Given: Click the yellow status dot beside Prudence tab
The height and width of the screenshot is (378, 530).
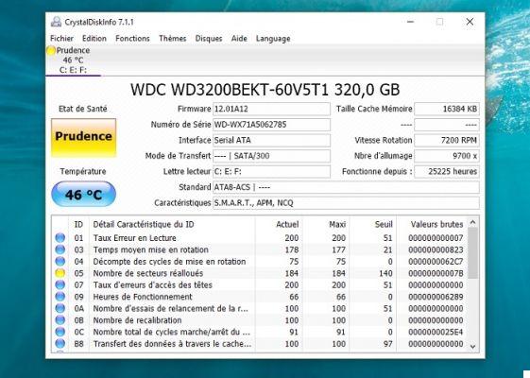Looking at the screenshot, I should click(x=51, y=50).
